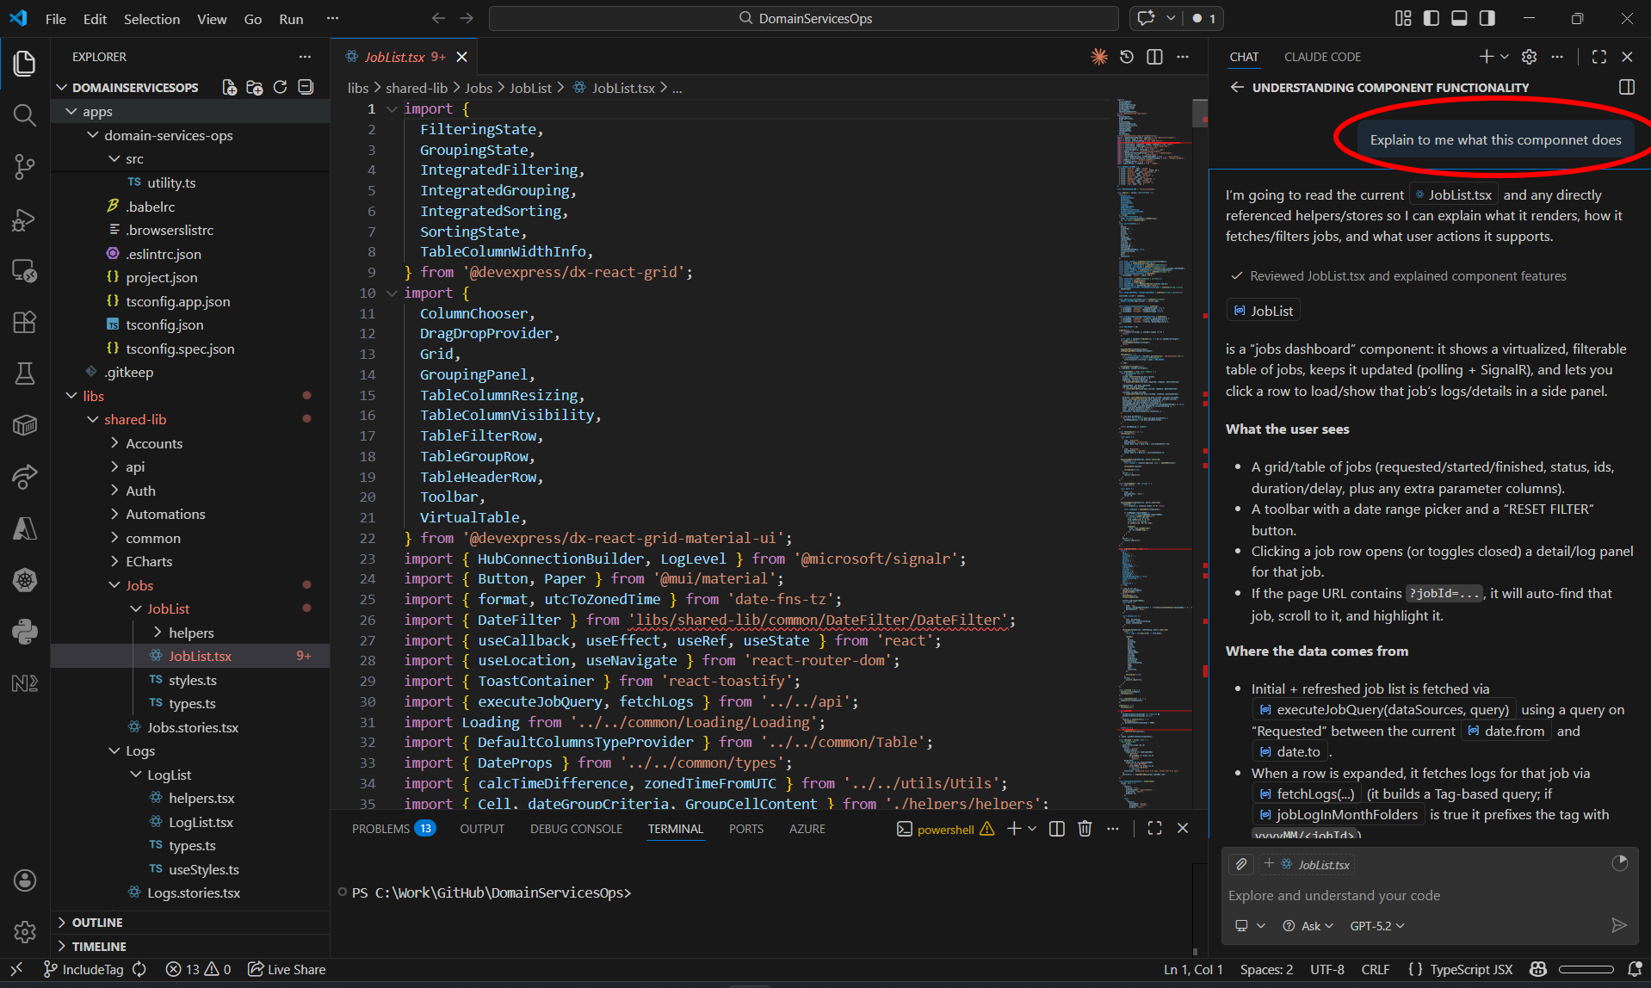Maximize the terminal panel size

(1154, 828)
